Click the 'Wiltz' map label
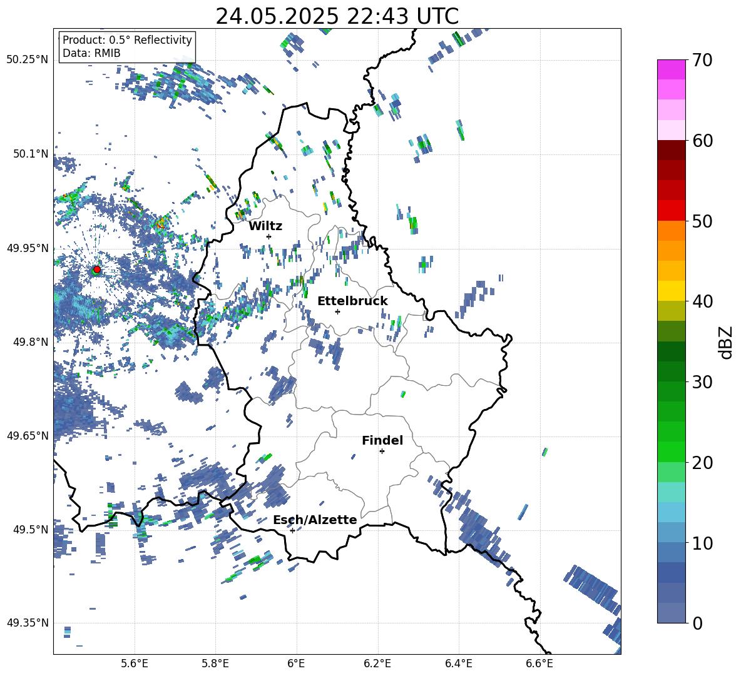 (265, 226)
